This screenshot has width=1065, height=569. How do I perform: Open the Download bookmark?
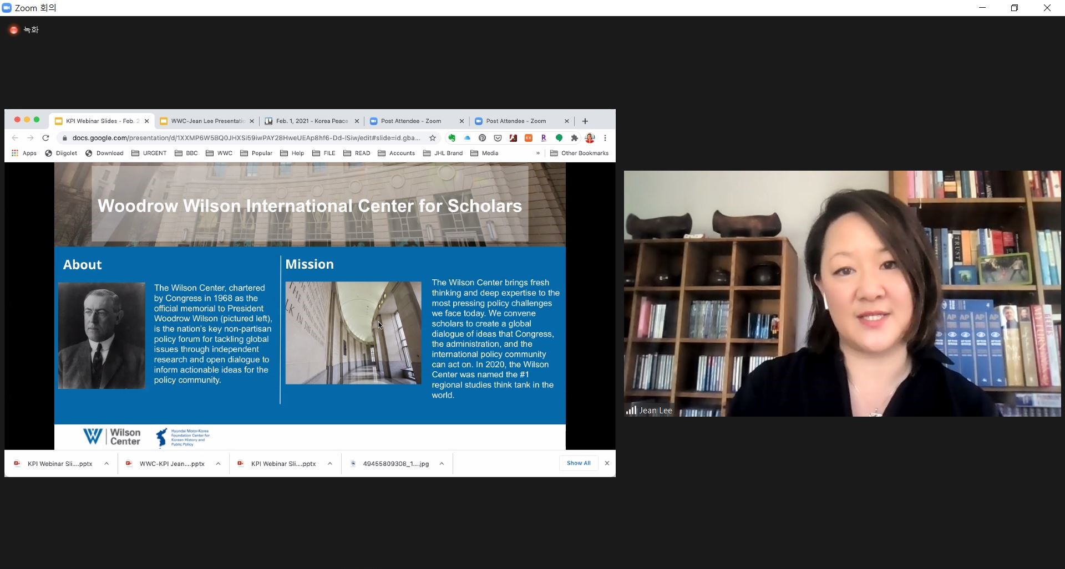click(104, 153)
